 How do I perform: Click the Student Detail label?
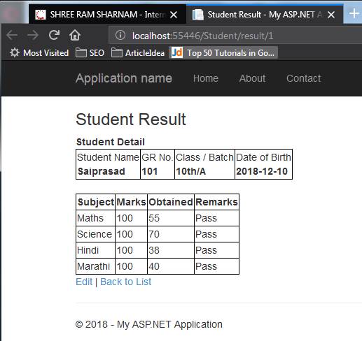(x=111, y=142)
